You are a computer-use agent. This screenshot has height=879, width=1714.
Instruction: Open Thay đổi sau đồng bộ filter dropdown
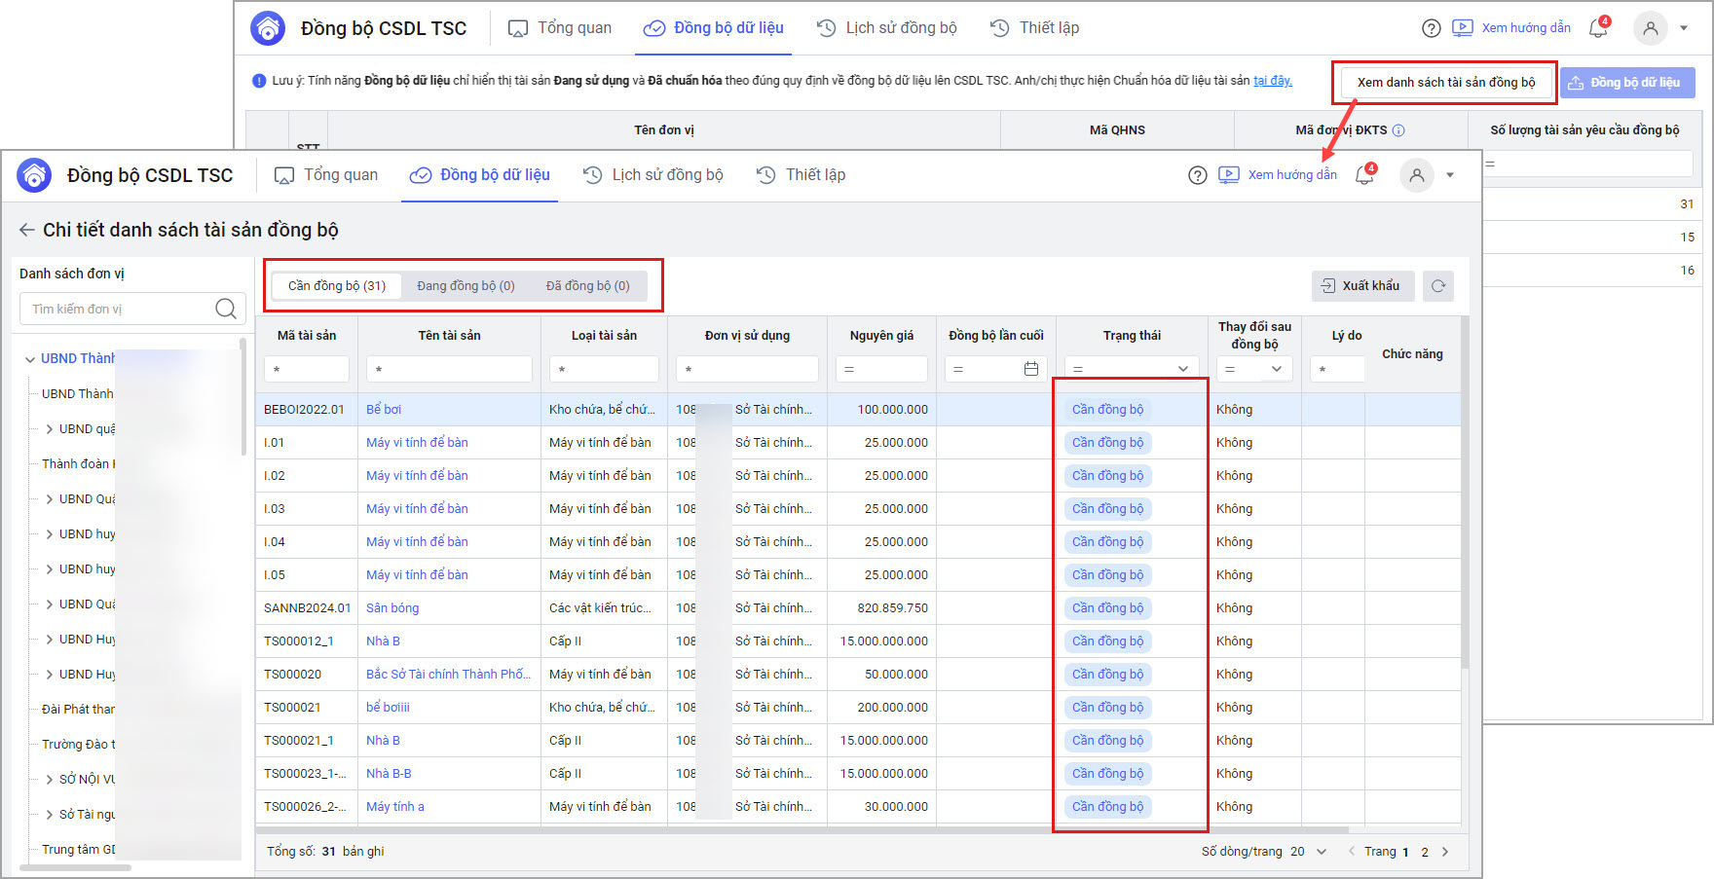[x=1276, y=369]
